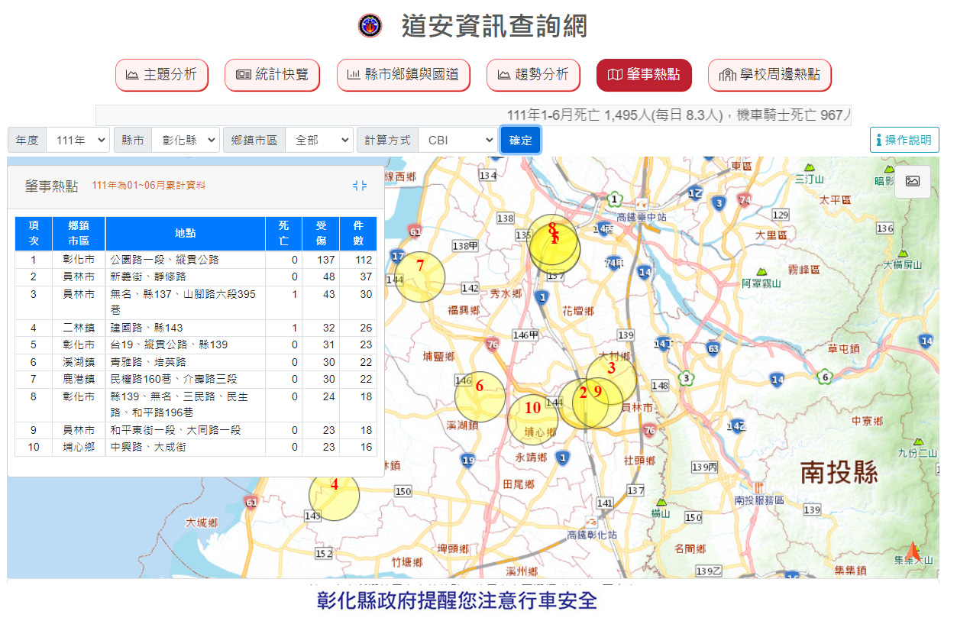Collapse the 肇事熱點 panel using the shrink icon

360,186
